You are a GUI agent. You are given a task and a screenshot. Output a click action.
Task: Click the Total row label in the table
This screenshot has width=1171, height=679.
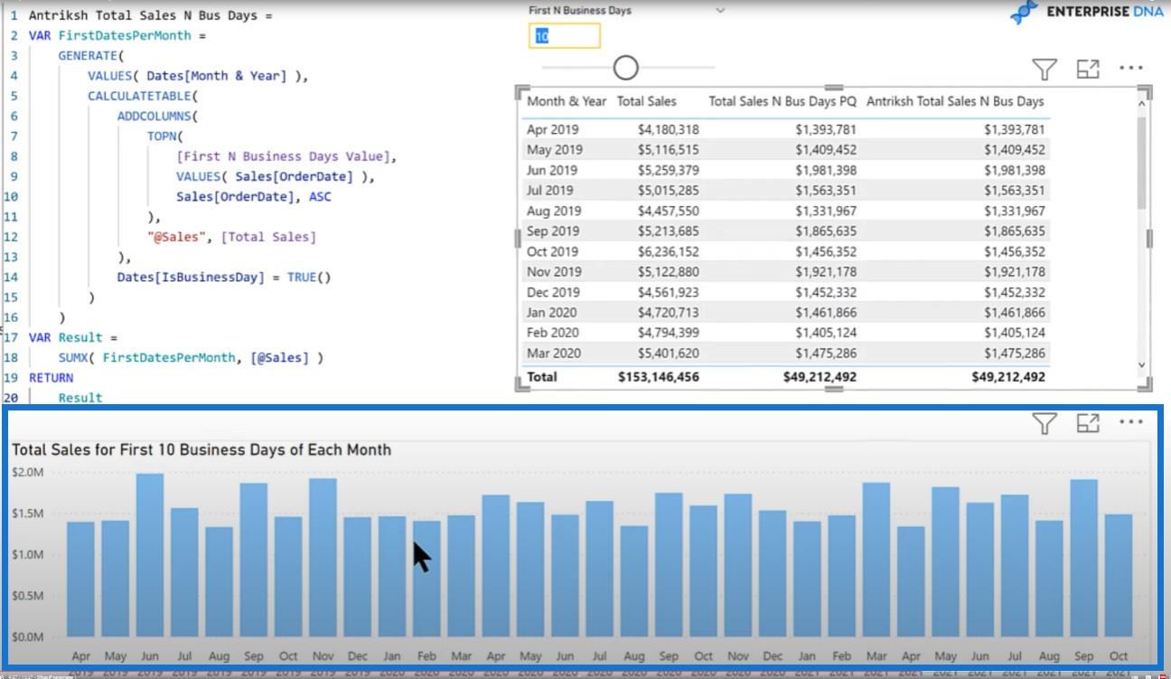coord(542,377)
